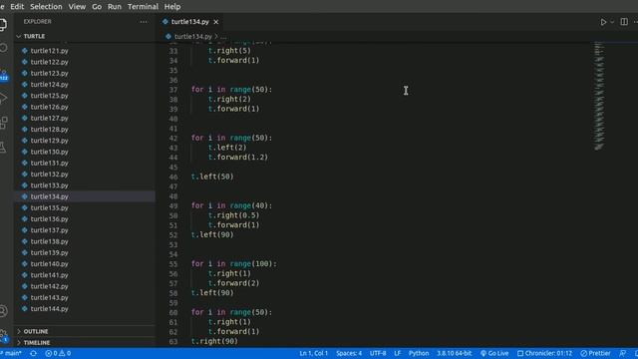Change file encoding UTF-8

pyautogui.click(x=378, y=353)
